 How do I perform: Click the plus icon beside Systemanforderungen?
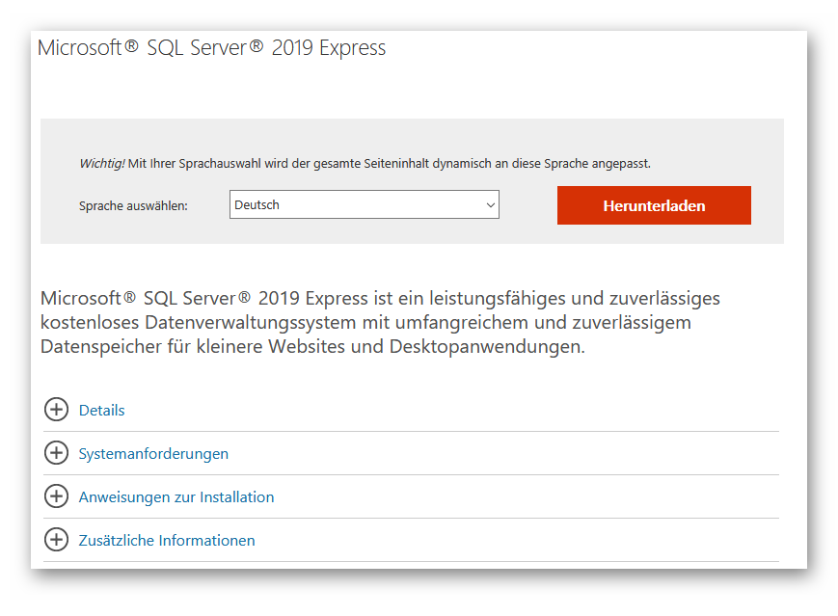[x=56, y=453]
